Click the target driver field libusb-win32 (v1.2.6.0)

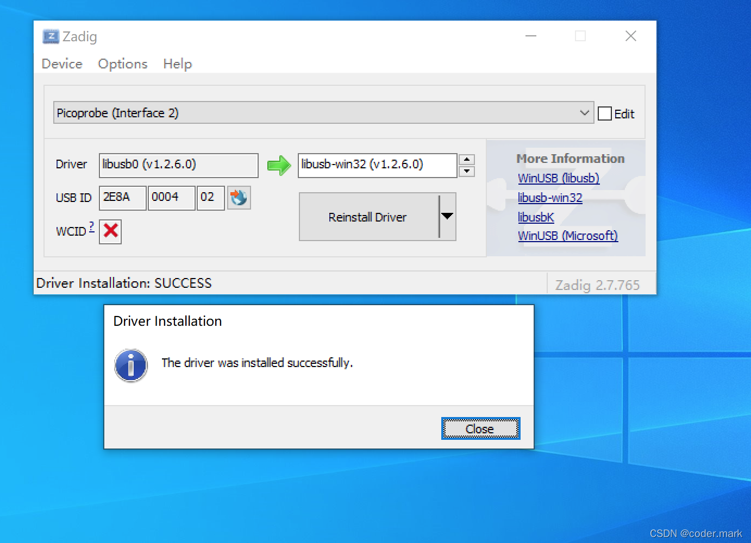click(377, 165)
